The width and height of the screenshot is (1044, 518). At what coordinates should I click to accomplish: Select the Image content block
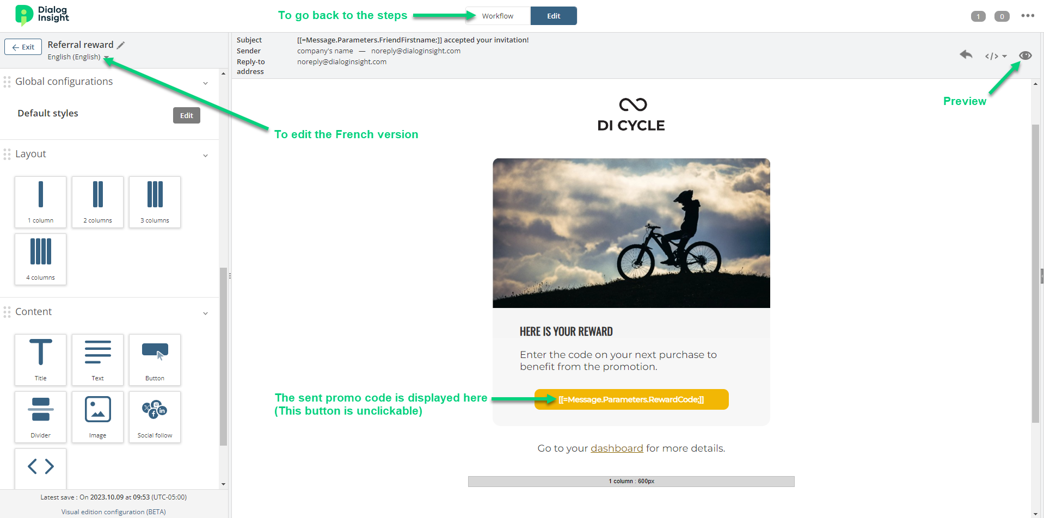pyautogui.click(x=98, y=417)
